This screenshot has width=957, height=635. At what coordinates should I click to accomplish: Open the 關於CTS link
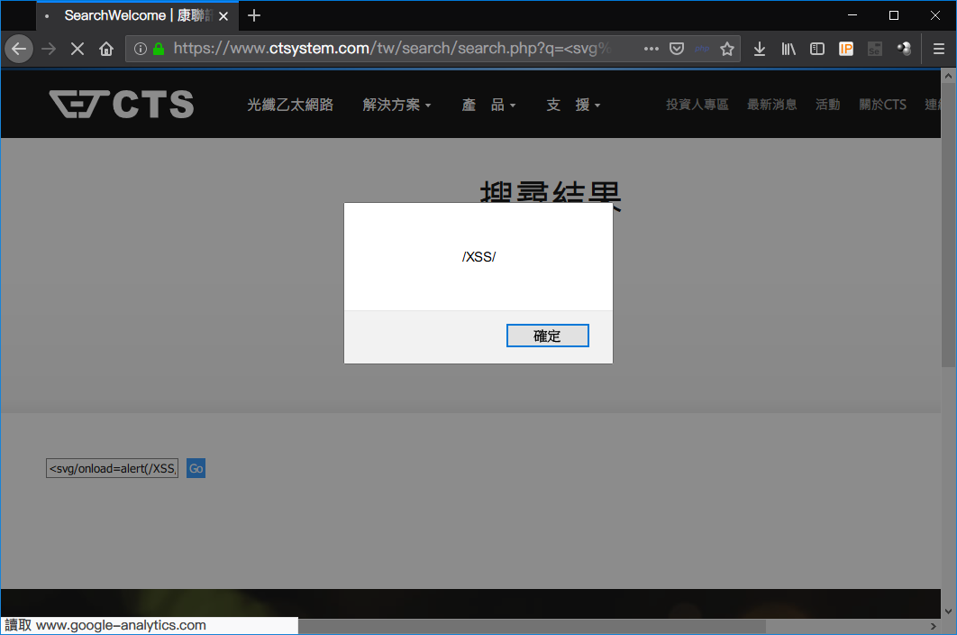(882, 106)
